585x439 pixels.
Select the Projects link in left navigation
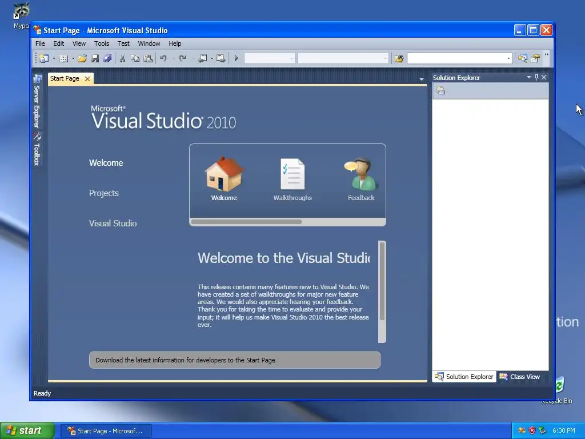point(104,193)
